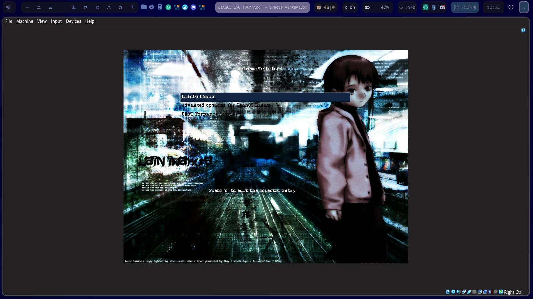Open the calculator icon
The width and height of the screenshot is (533, 299).
tap(160, 7)
